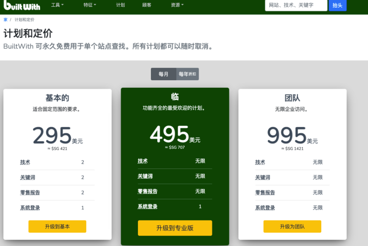Click the 临 plan title
Viewport: 368px width, 246px height.
pos(175,97)
